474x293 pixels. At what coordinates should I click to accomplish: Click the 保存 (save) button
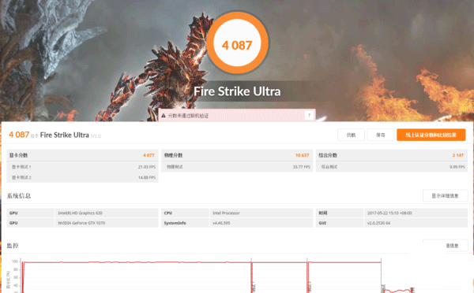(x=381, y=135)
